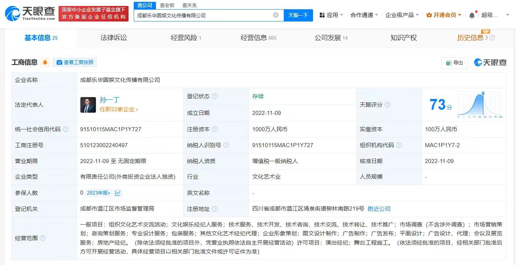Screen dimensions: 516x265
Task: Click the camera icon in 查看工商快照
Action: click(x=59, y=62)
